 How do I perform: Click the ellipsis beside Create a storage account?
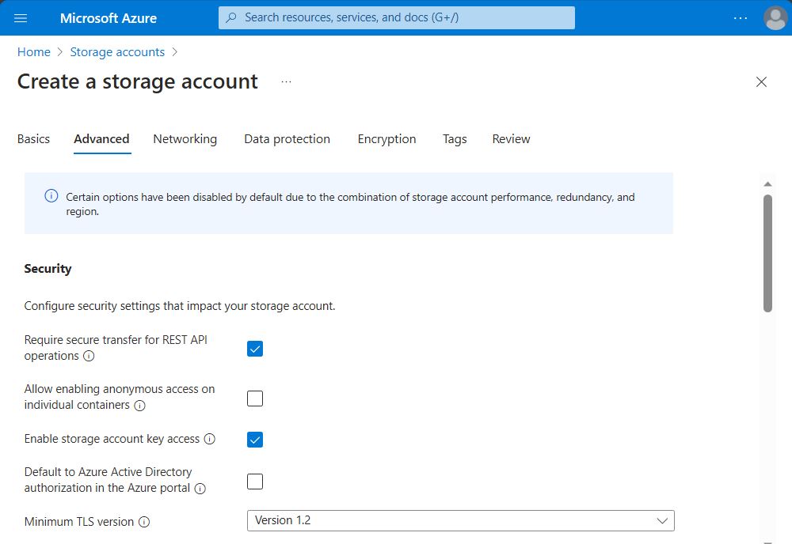[286, 81]
